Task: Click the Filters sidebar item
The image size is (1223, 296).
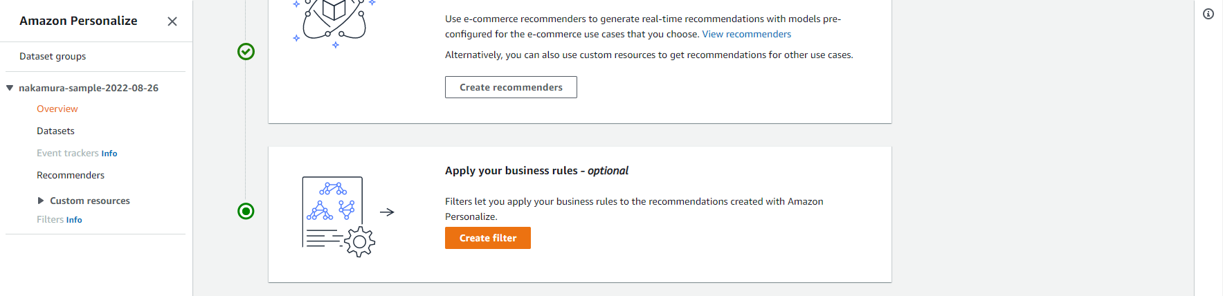Action: pyautogui.click(x=50, y=219)
